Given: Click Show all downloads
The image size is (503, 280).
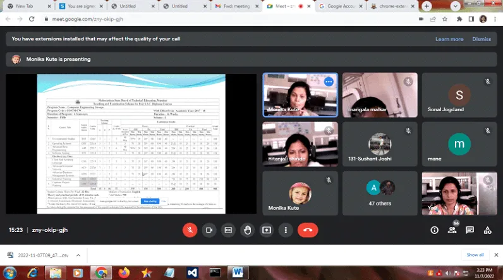Looking at the screenshot, I should click(x=475, y=255).
